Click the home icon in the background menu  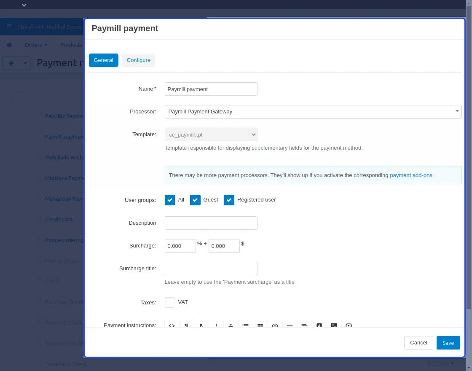click(9, 45)
